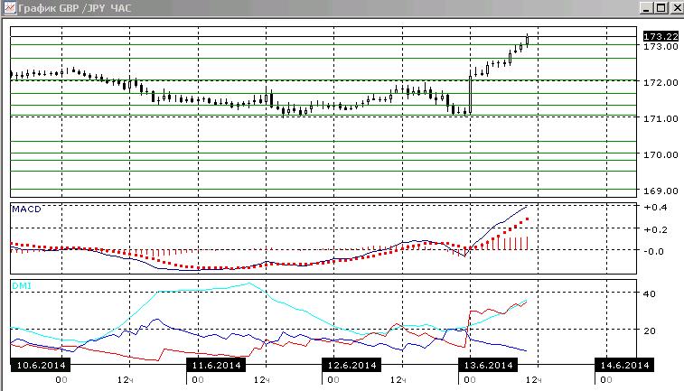The height and width of the screenshot is (391, 684).
Task: Click the 14.6.2014 date marker
Action: pyautogui.click(x=624, y=366)
